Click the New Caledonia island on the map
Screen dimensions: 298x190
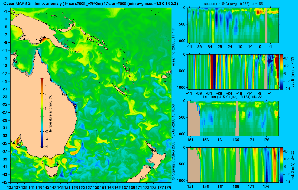click(x=119, y=90)
